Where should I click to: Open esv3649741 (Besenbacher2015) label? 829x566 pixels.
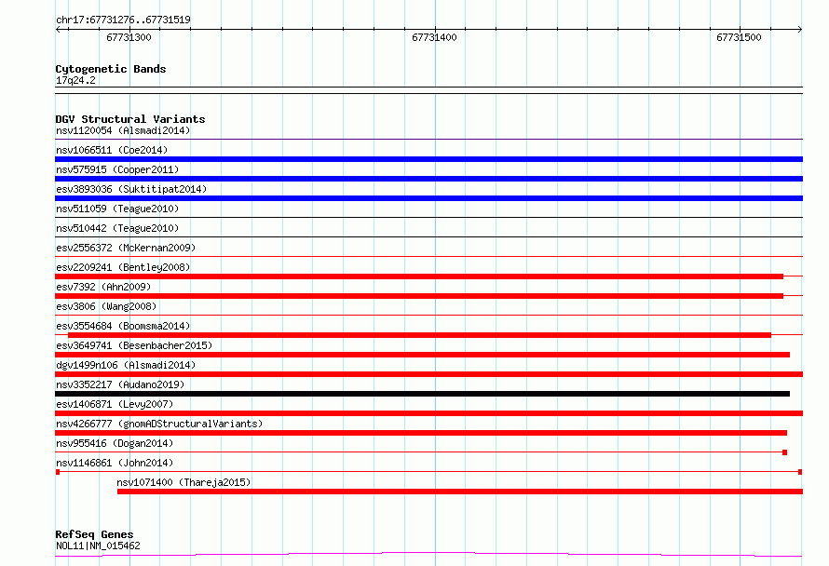tap(134, 345)
